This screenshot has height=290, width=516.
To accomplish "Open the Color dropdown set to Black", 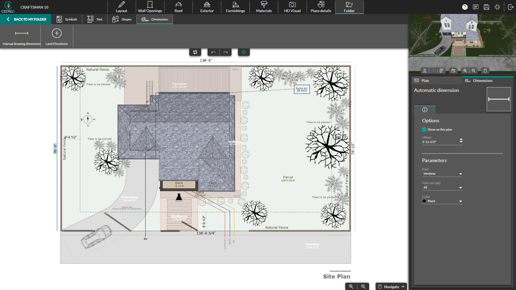I will pos(442,201).
